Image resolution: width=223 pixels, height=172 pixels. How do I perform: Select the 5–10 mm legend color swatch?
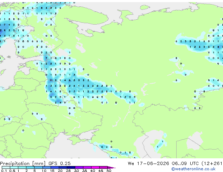click(x=38, y=167)
